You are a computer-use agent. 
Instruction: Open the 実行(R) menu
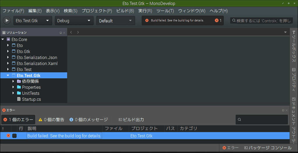tap(145, 11)
